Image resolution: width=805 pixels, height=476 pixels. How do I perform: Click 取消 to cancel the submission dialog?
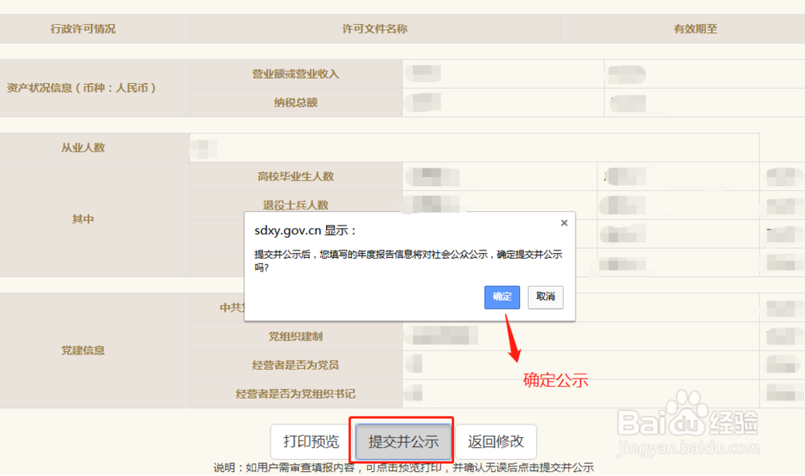pos(545,297)
